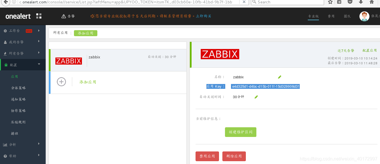Select the zabbix application row name
This screenshot has width=380, height=164.
(94, 57)
